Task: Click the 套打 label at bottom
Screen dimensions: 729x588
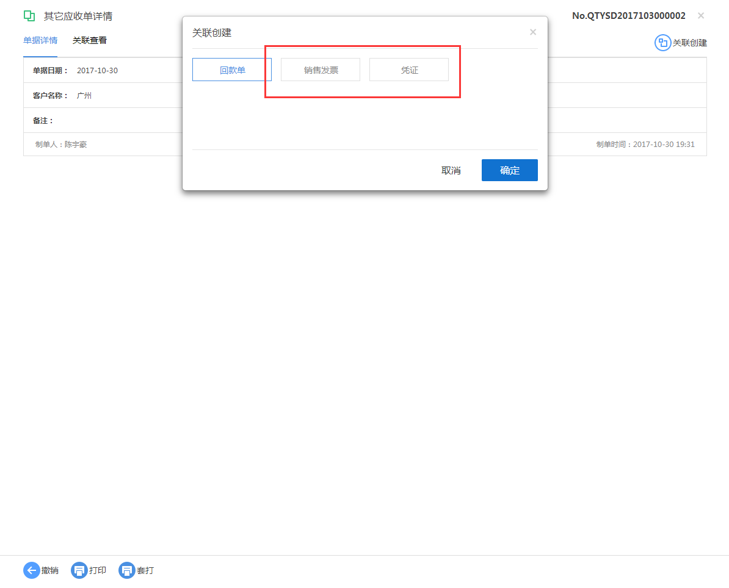Action: pos(145,570)
